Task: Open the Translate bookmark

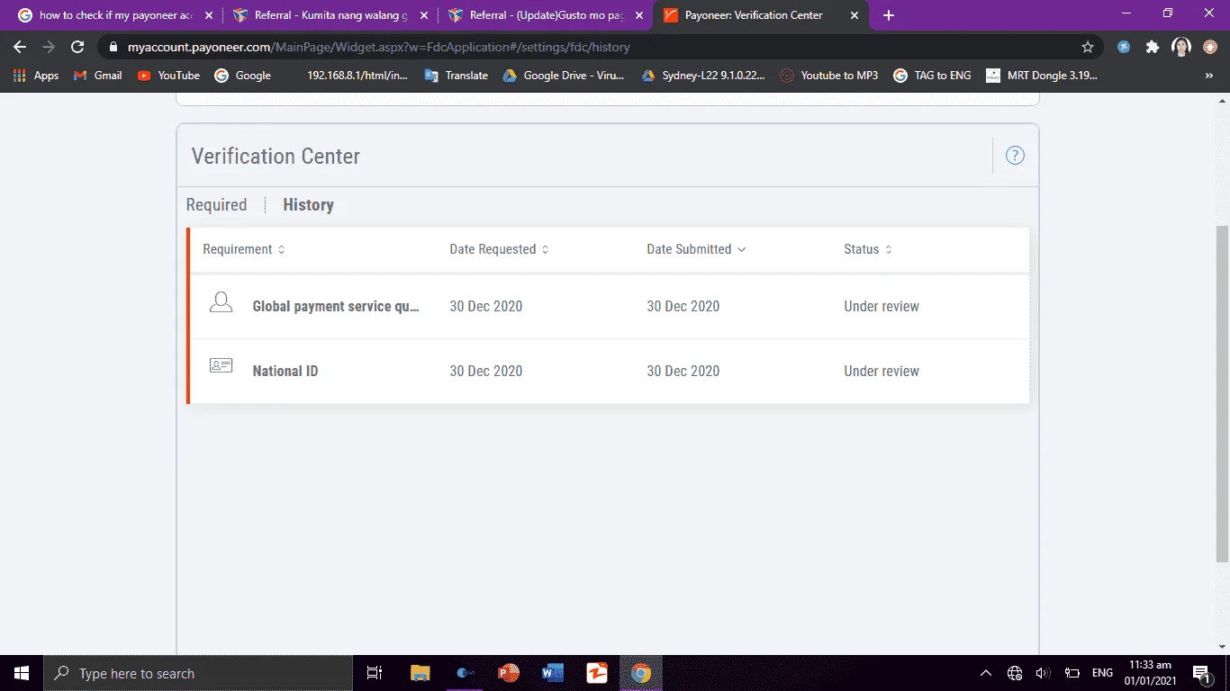Action: (x=457, y=76)
